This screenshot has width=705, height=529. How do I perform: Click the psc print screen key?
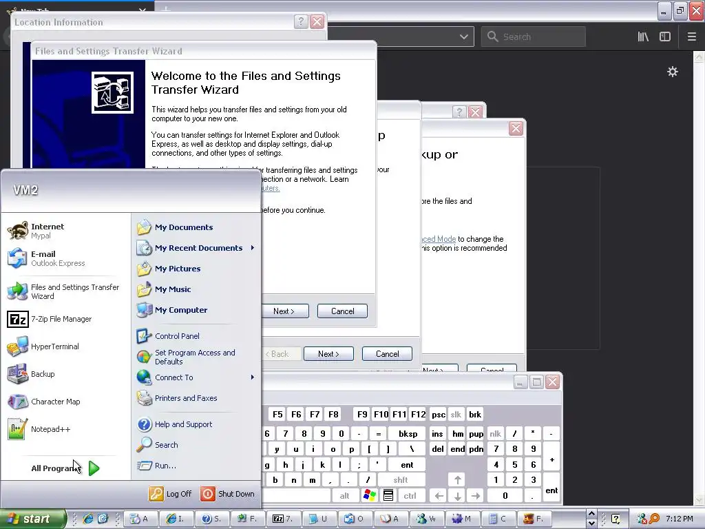point(439,414)
